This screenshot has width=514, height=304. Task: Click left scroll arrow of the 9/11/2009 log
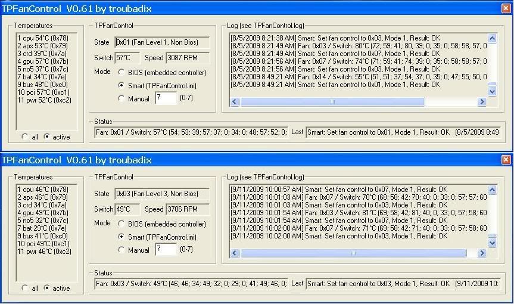click(x=234, y=253)
